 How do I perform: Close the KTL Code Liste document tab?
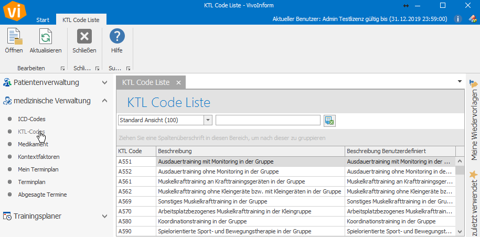point(179,82)
